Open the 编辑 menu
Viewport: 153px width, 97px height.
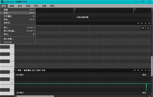tap(12, 6)
